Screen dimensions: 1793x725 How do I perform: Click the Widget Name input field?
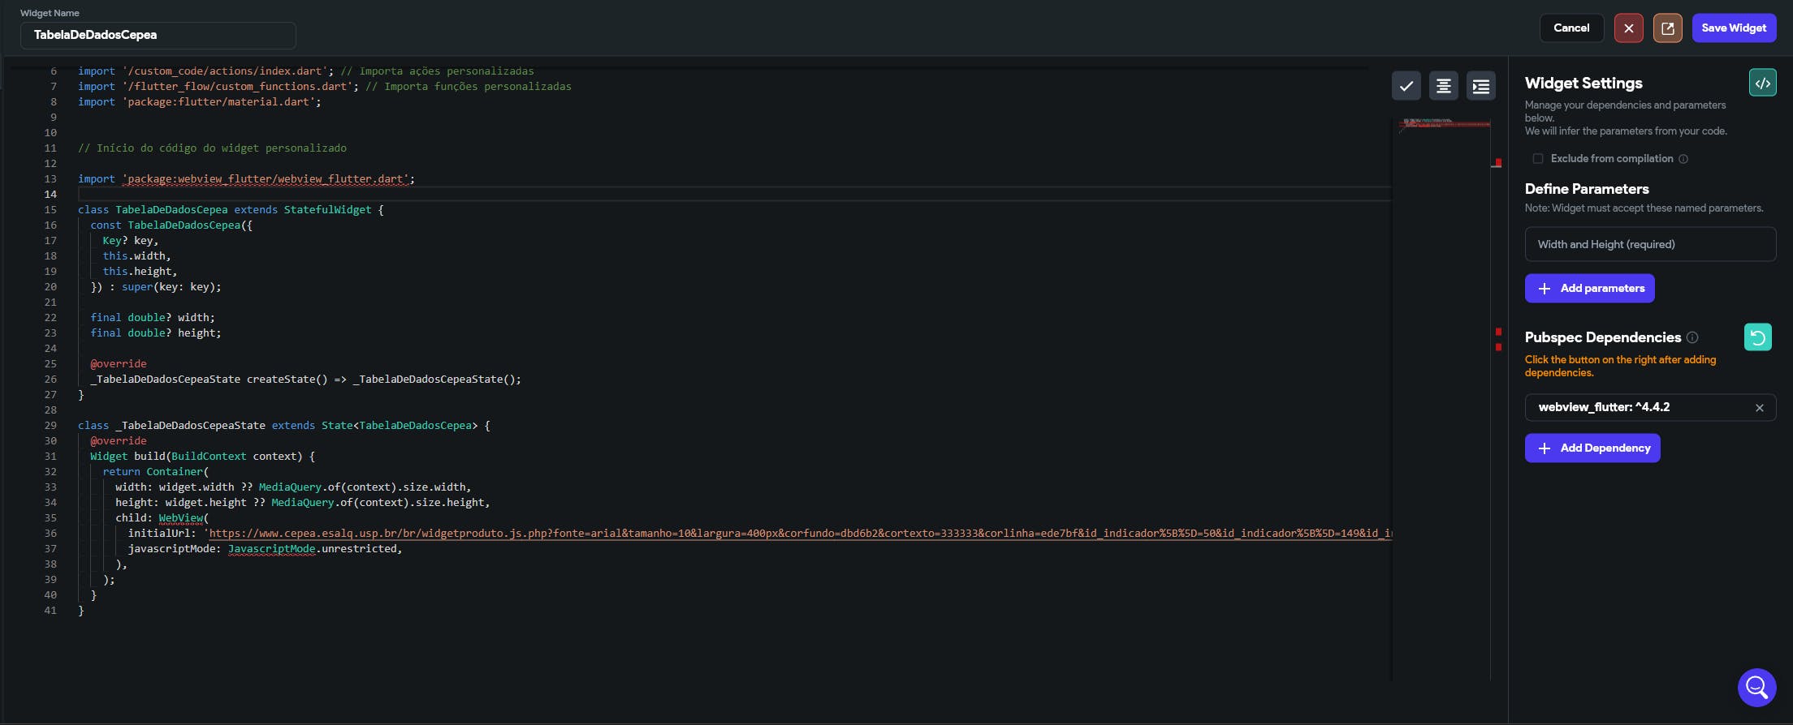158,35
